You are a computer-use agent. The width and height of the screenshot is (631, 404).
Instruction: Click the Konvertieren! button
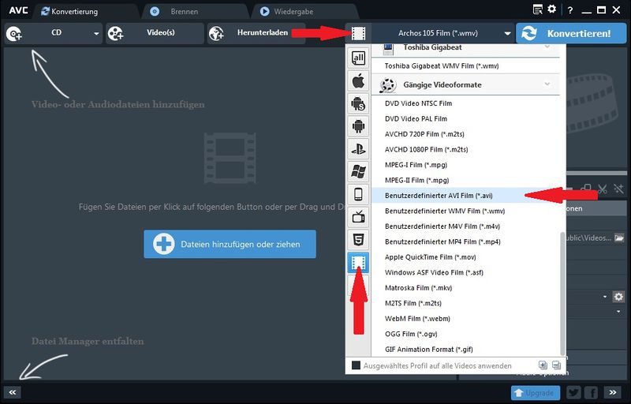pos(566,34)
